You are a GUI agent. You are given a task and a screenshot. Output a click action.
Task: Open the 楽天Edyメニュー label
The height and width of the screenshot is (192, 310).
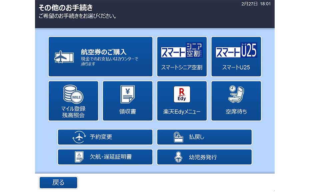[182, 112]
